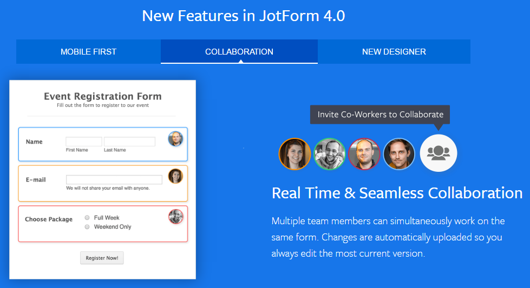
Task: Click the collaborator avatar in Choose Package field
Action: (x=176, y=217)
